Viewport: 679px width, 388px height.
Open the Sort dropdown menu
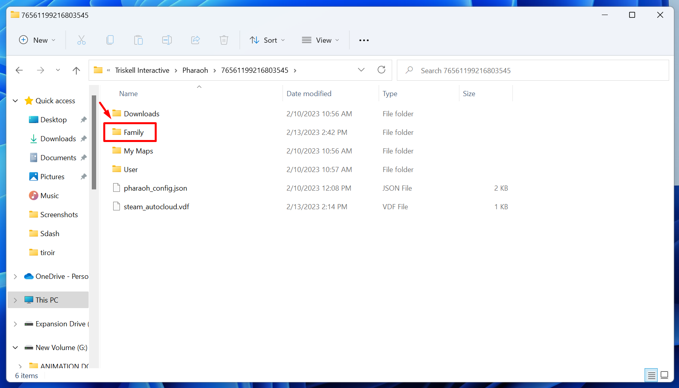[x=267, y=40]
